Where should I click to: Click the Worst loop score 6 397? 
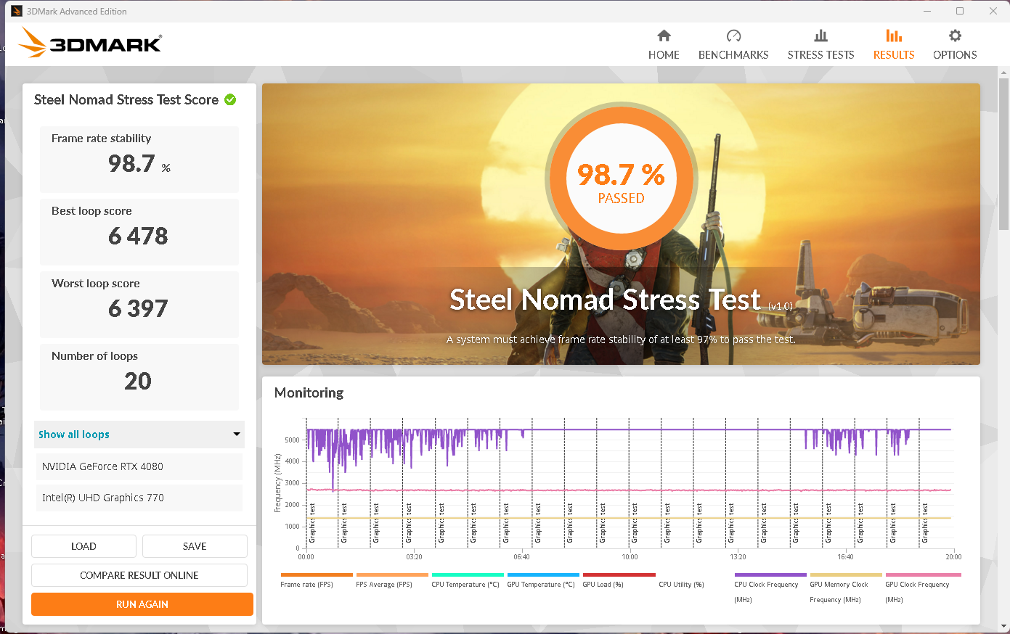(138, 308)
